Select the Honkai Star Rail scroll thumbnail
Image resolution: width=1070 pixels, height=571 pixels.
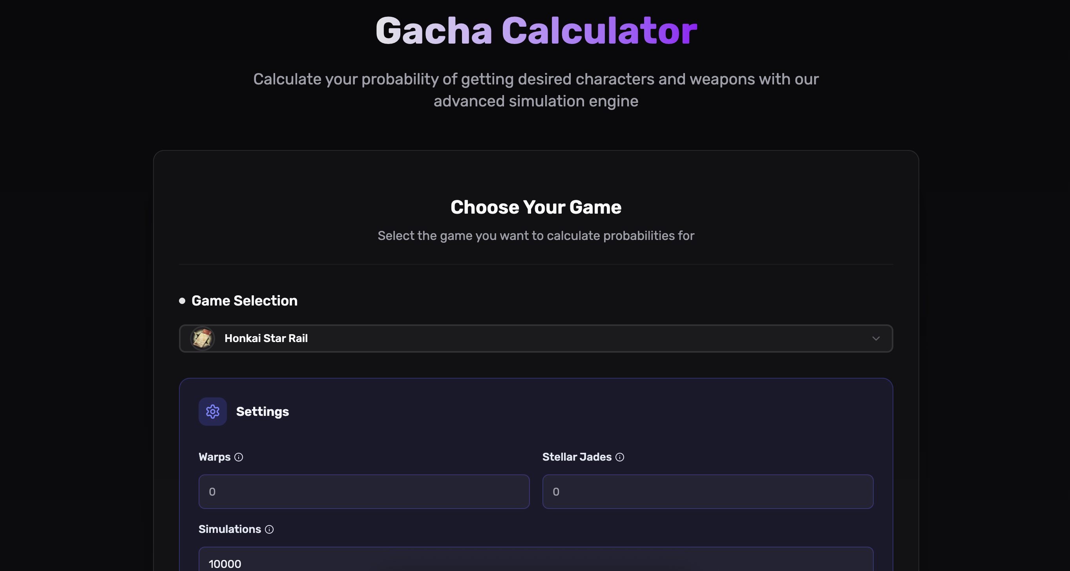tap(202, 338)
